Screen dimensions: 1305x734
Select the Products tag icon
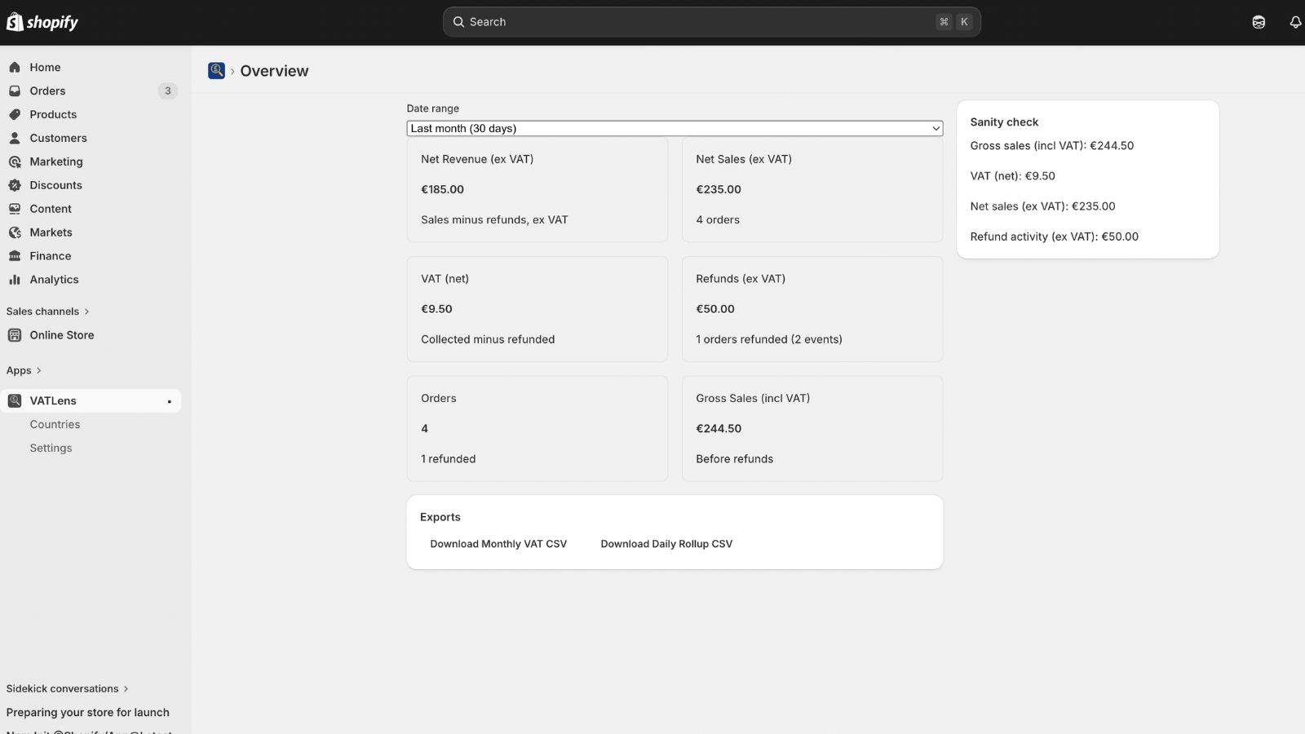click(x=15, y=115)
